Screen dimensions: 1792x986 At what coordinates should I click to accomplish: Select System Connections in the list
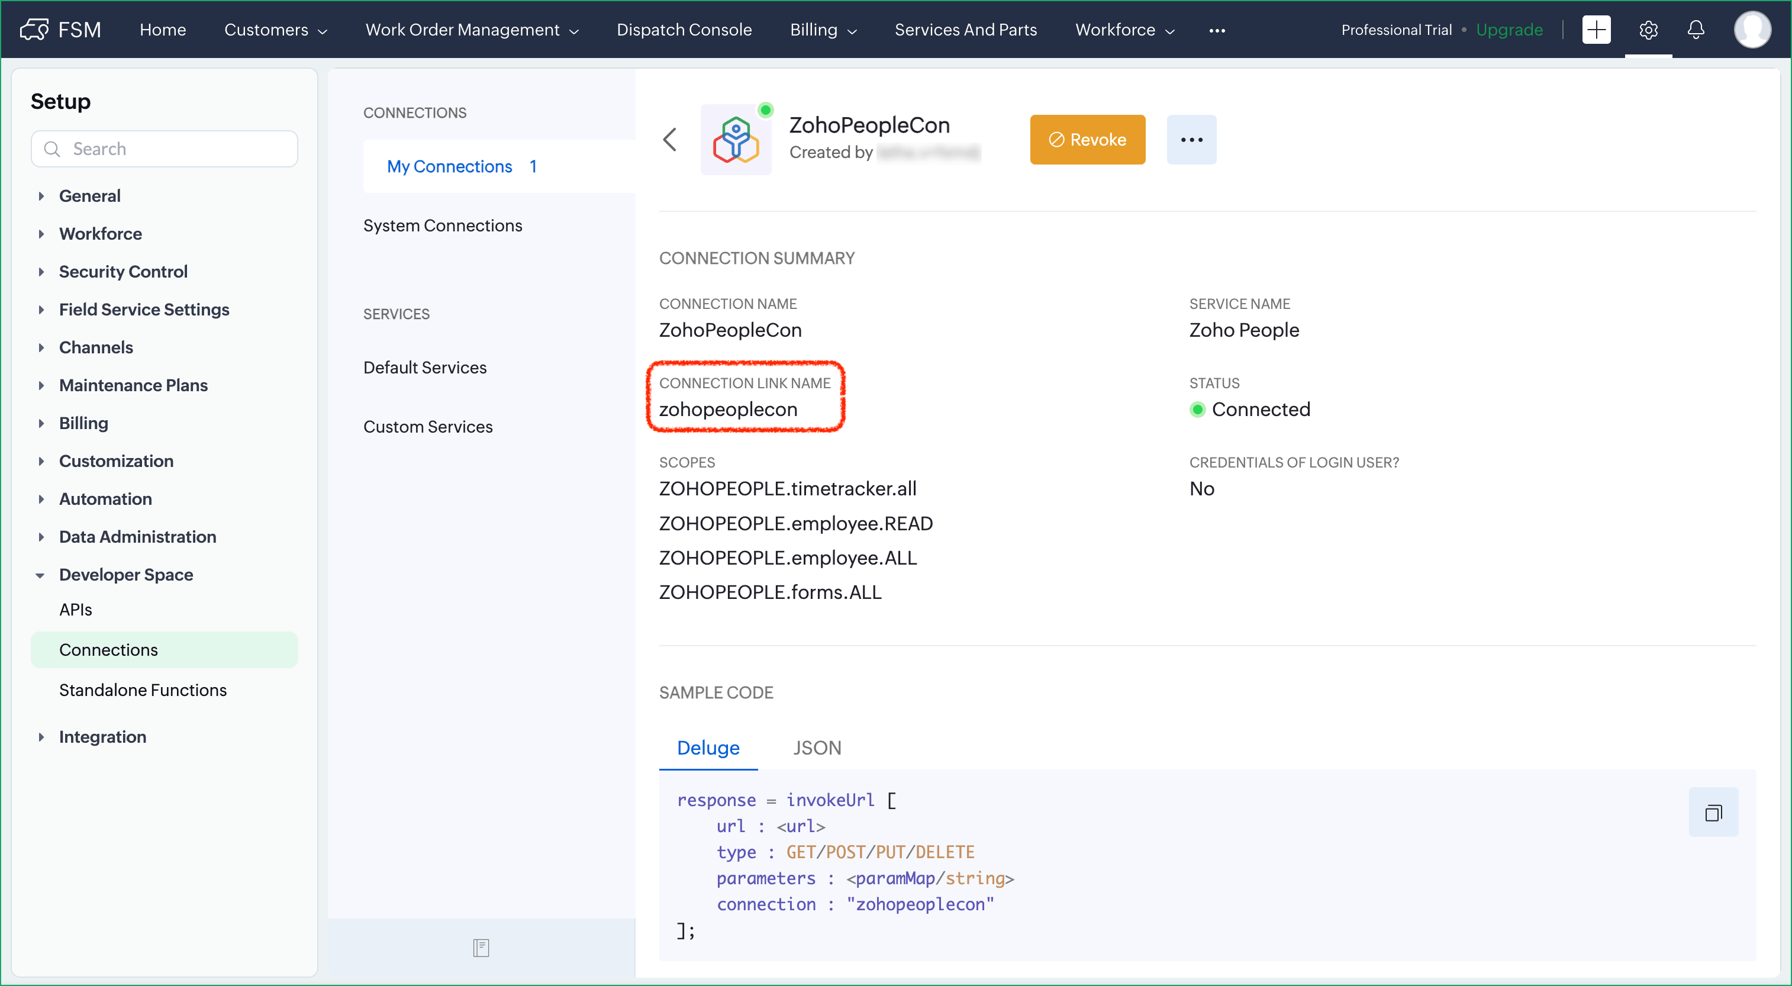coord(443,225)
